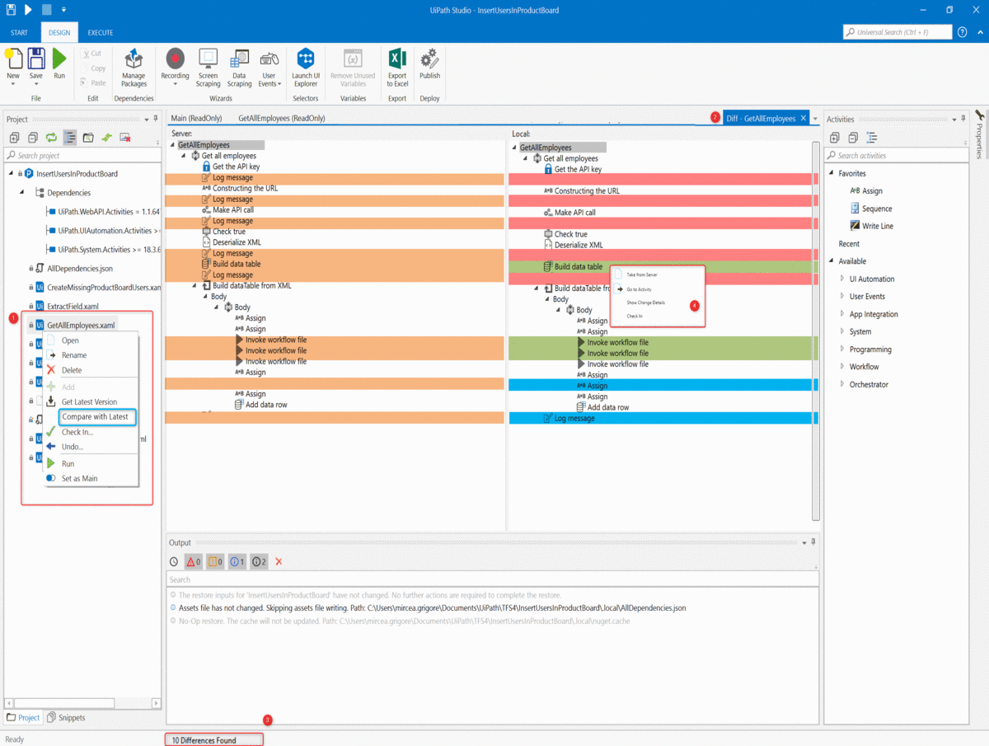Collapse all in Project panel
The image size is (989, 746).
pos(33,138)
